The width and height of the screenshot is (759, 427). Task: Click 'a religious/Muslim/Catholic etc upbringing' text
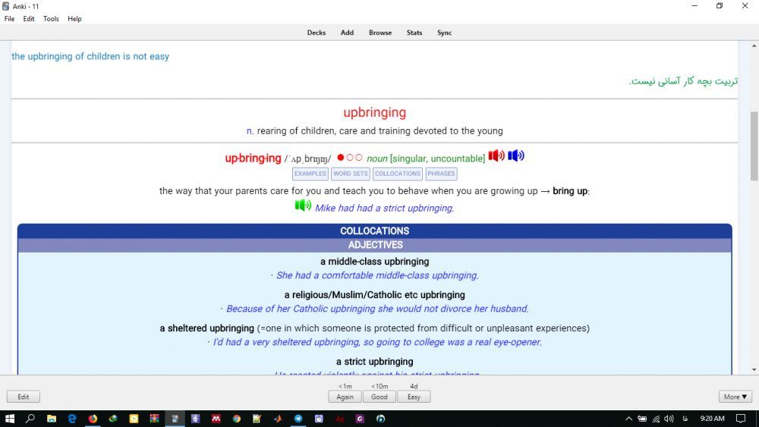click(x=375, y=295)
